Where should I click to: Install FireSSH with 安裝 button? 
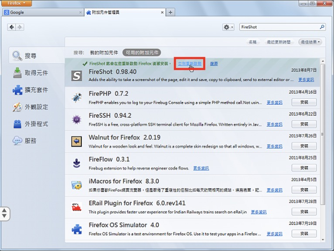point(304,124)
